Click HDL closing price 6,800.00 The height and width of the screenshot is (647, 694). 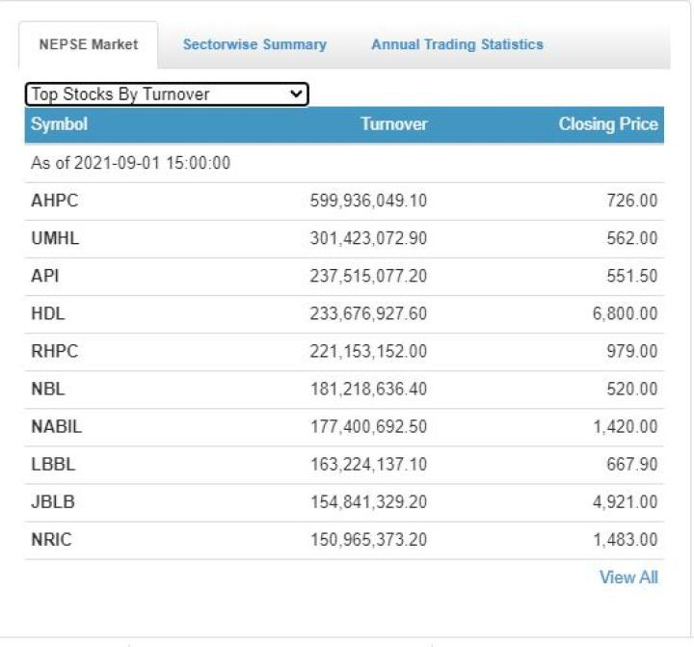pyautogui.click(x=626, y=313)
